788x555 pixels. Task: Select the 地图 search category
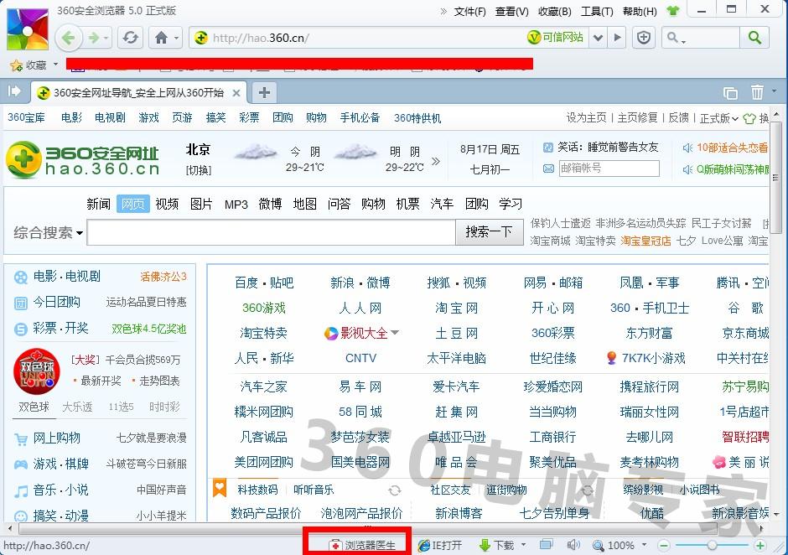click(304, 204)
